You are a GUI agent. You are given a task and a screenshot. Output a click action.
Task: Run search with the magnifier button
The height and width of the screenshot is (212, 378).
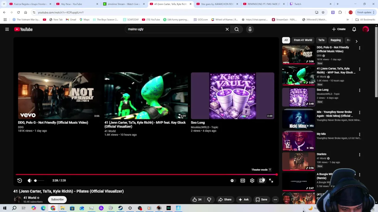pyautogui.click(x=237, y=29)
